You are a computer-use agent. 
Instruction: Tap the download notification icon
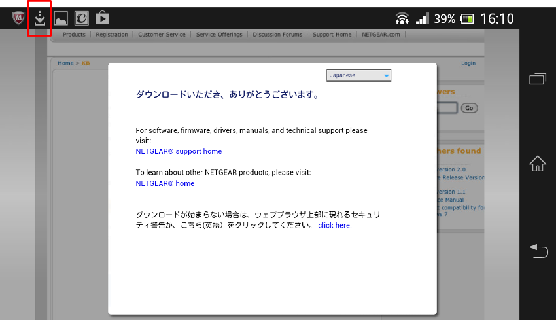40,18
